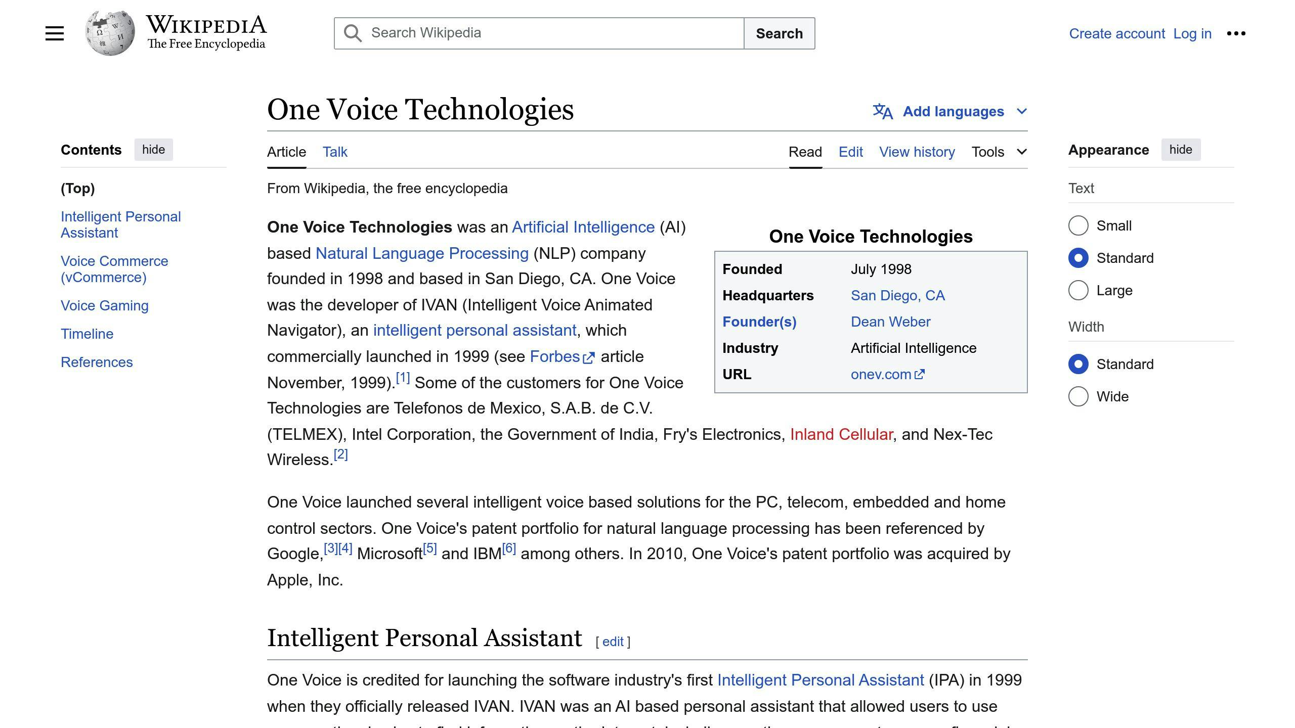Click the red Inland Cellular link
Image resolution: width=1295 pixels, height=728 pixels.
pos(841,434)
